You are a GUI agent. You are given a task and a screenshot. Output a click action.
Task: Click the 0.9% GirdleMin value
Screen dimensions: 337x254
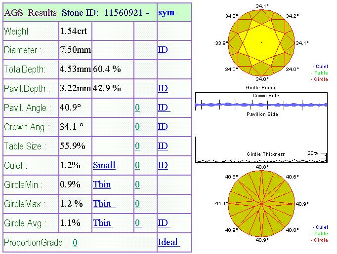tap(70, 184)
